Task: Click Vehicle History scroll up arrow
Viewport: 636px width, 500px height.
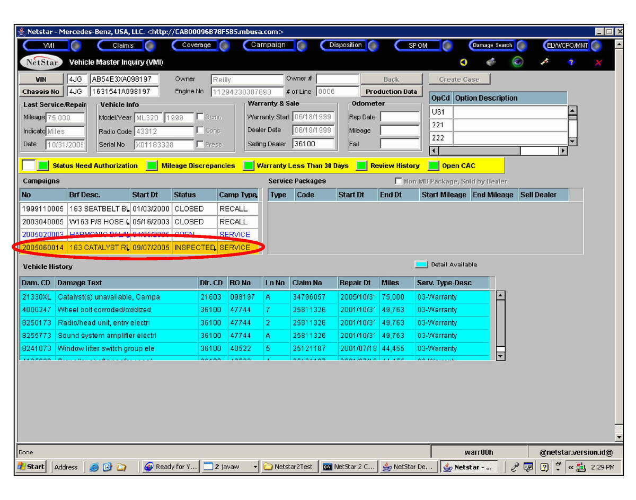Action: click(500, 295)
